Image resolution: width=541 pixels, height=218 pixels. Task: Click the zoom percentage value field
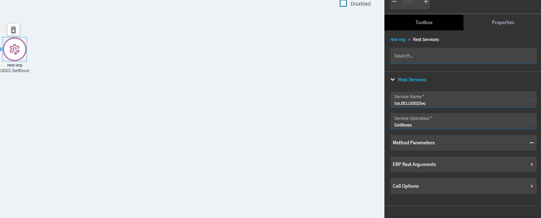click(409, 2)
